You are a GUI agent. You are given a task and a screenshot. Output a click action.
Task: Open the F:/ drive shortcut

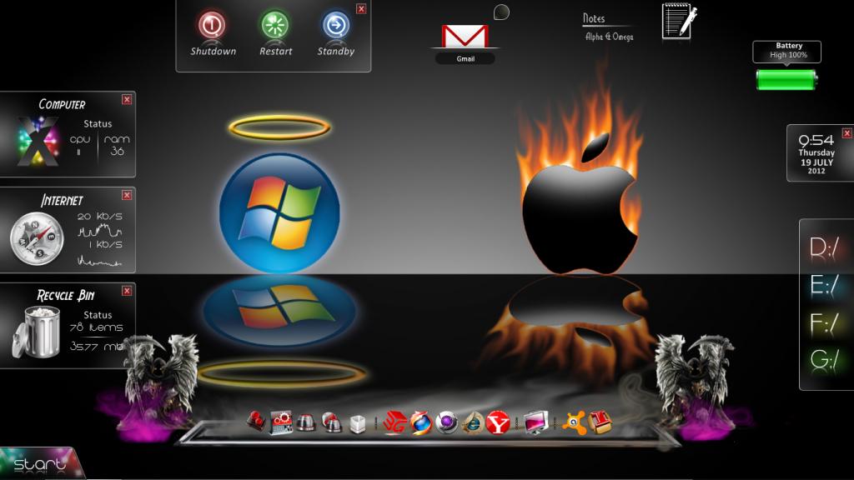coord(824,323)
